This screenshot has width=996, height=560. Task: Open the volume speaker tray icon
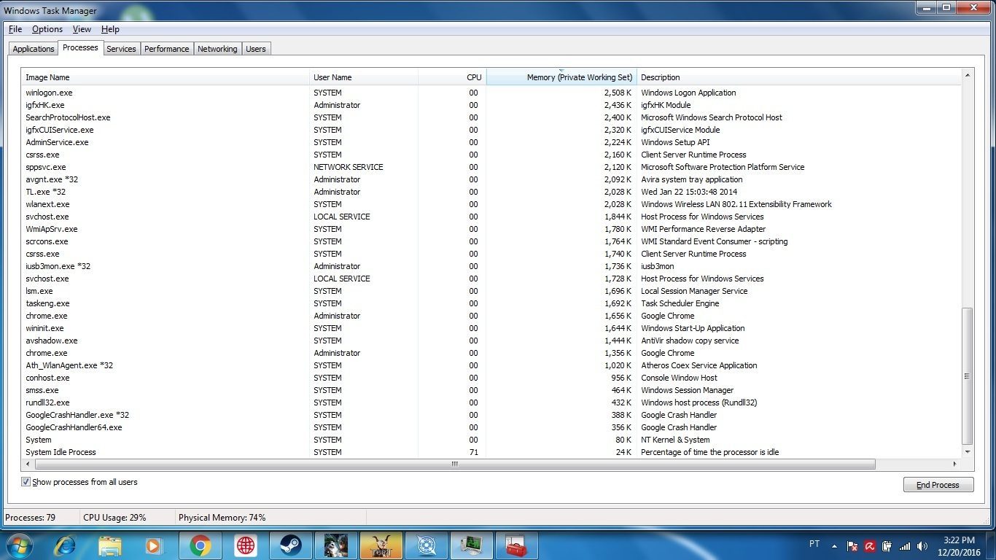tap(922, 545)
